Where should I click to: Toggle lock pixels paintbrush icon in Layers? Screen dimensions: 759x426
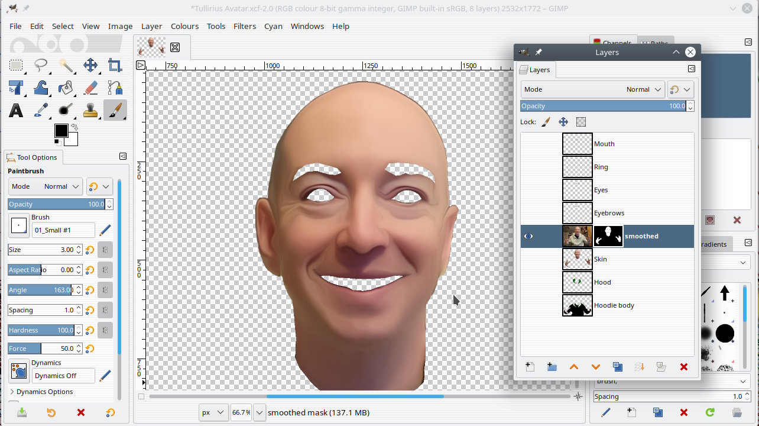(546, 122)
